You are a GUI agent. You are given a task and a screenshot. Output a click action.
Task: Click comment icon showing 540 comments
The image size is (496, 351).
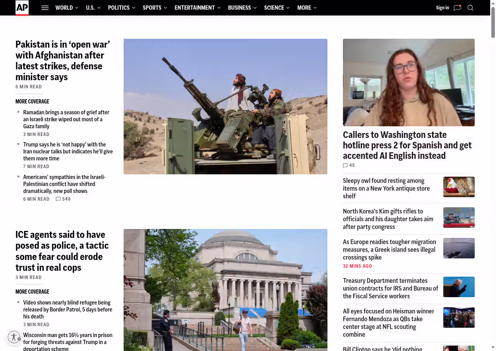[58, 199]
